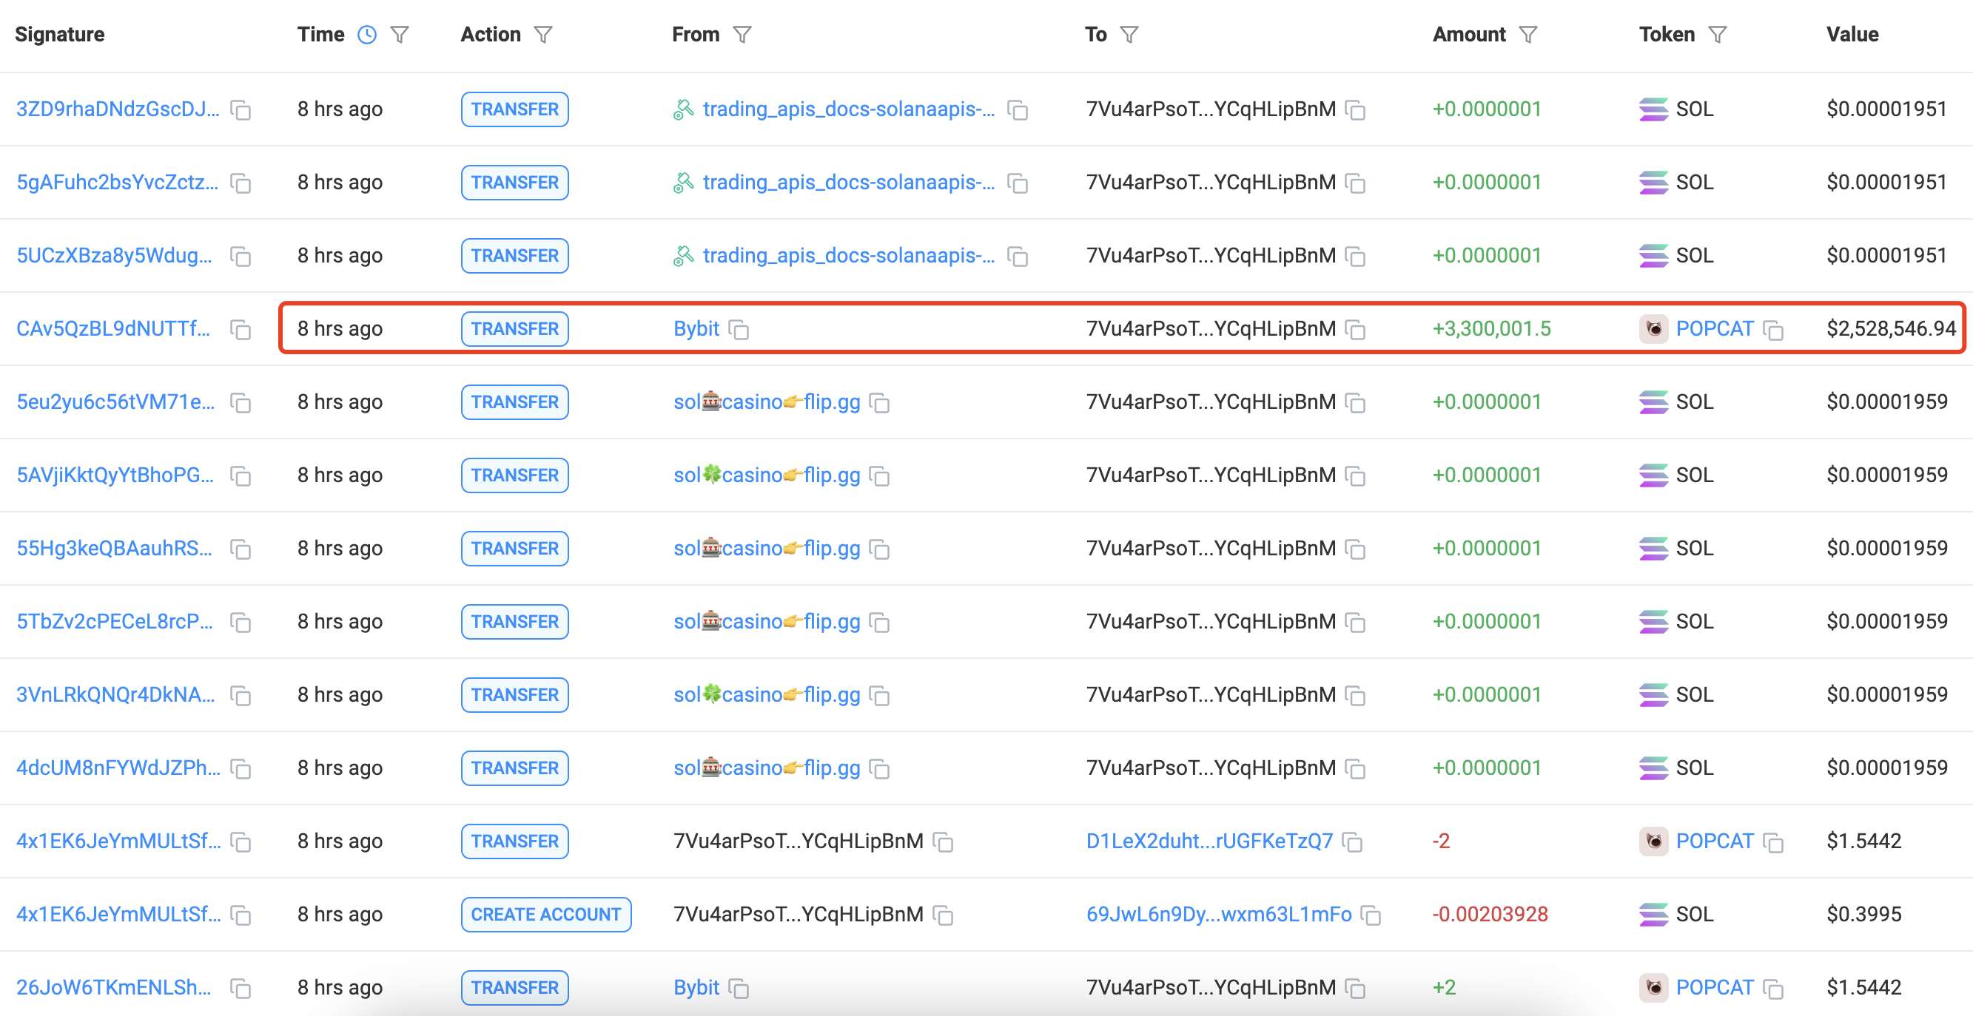Screen dimensions: 1973x1016
Task: Copy signature 3ZD9rhaDNdzGscDJ
Action: (x=241, y=110)
